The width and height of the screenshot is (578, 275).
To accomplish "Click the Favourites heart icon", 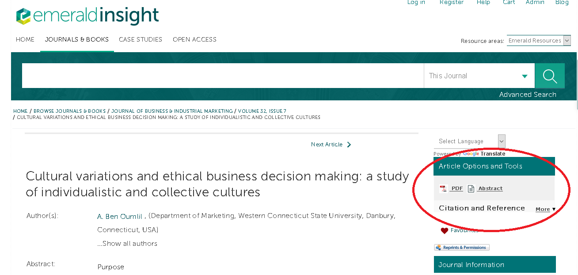I will tap(445, 231).
